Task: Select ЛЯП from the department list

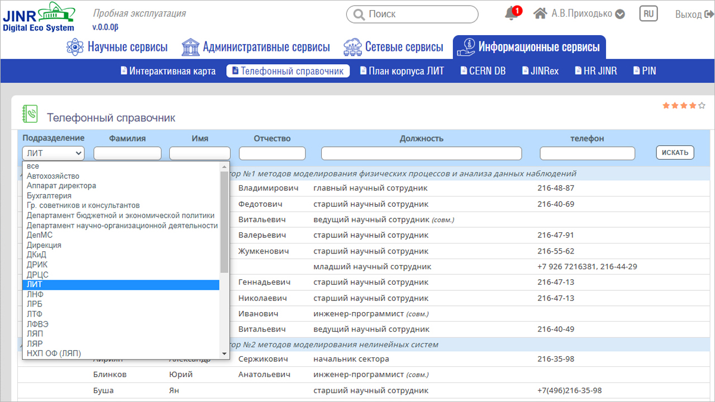Action: (35, 334)
